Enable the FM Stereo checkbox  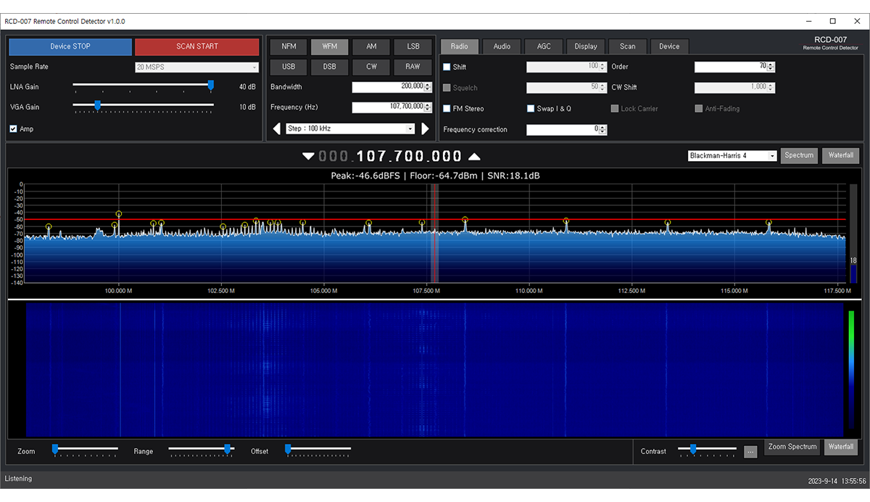[x=447, y=109]
